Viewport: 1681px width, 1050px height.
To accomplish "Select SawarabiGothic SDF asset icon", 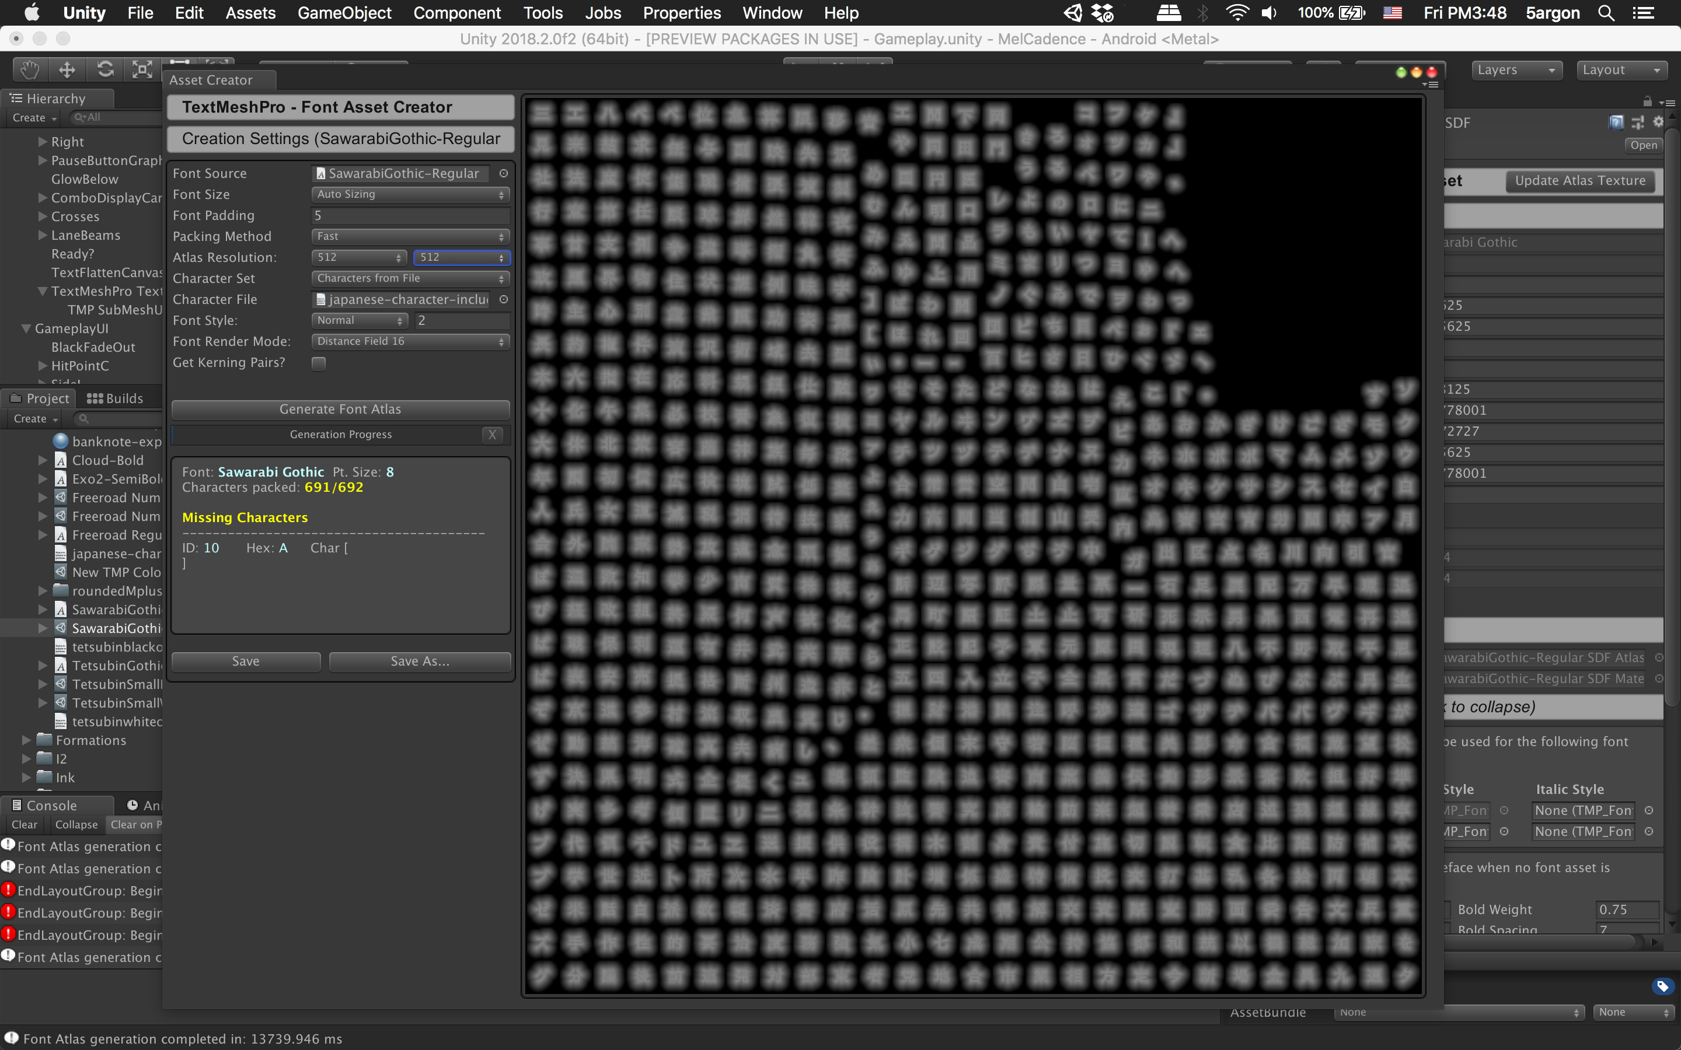I will click(x=61, y=628).
